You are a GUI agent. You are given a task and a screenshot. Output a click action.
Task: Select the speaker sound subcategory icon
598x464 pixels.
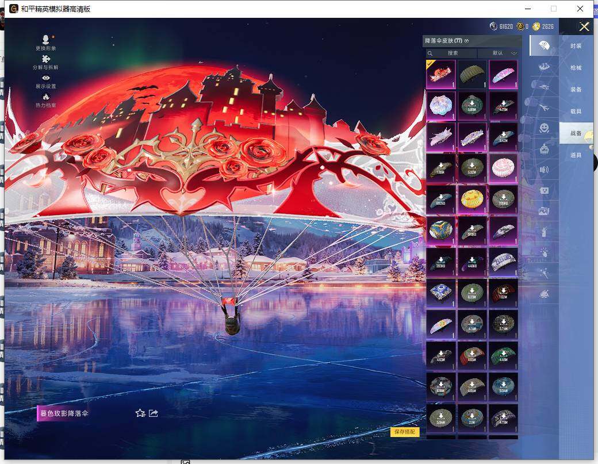coord(543,170)
